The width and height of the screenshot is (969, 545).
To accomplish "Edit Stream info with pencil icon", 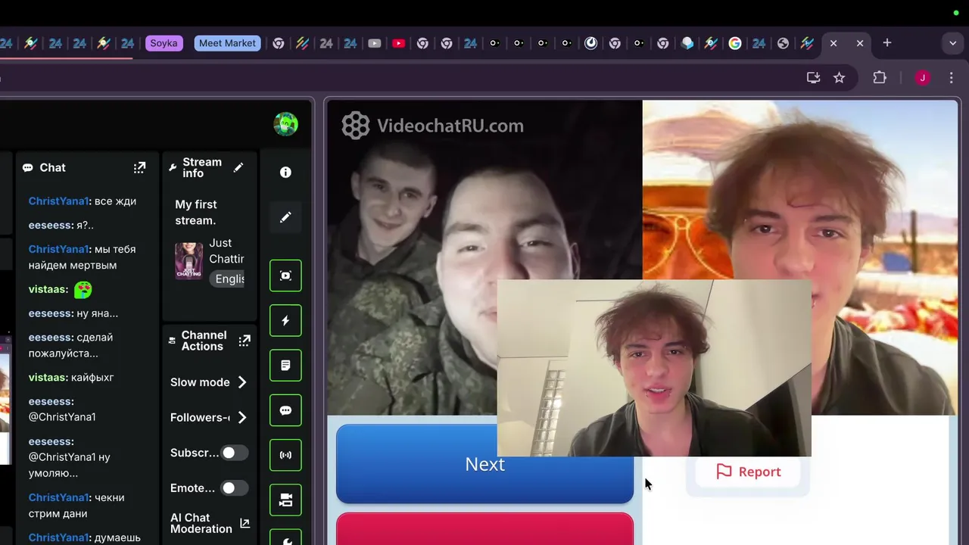I will click(x=238, y=167).
